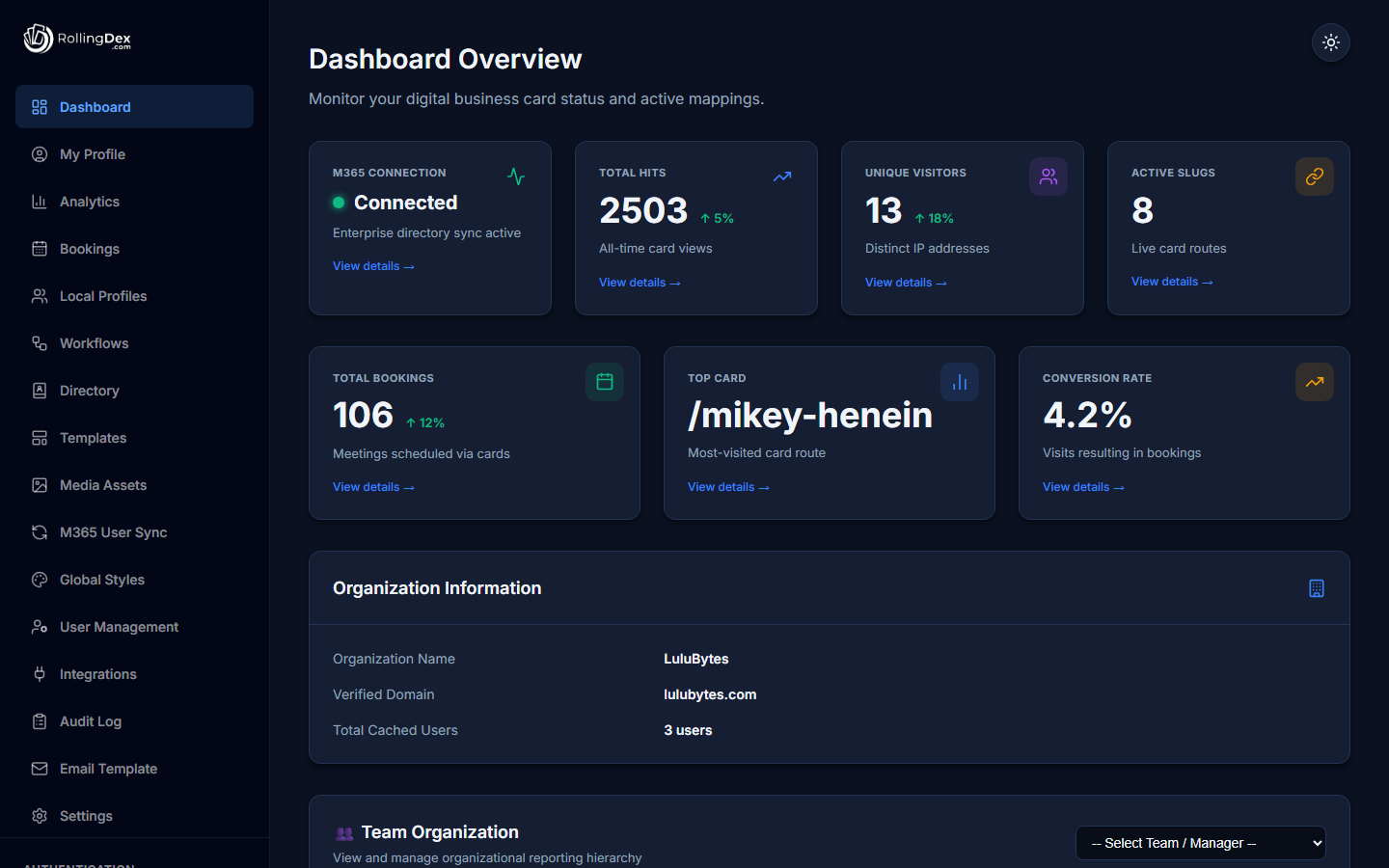Click the Total Hits trending arrow icon
The image size is (1389, 868).
pos(782,176)
